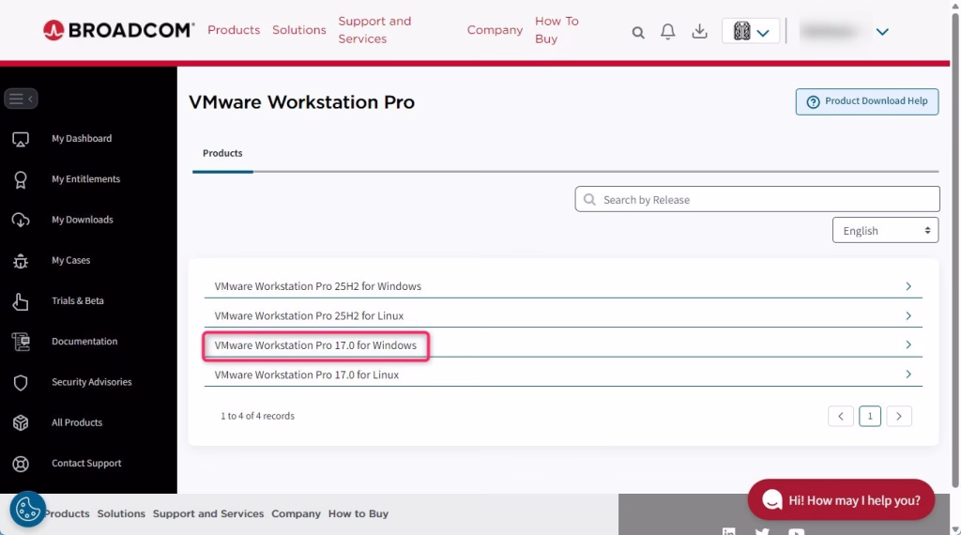Screen dimensions: 961x535
Task: Click the search magnifier icon in header
Action: click(638, 32)
